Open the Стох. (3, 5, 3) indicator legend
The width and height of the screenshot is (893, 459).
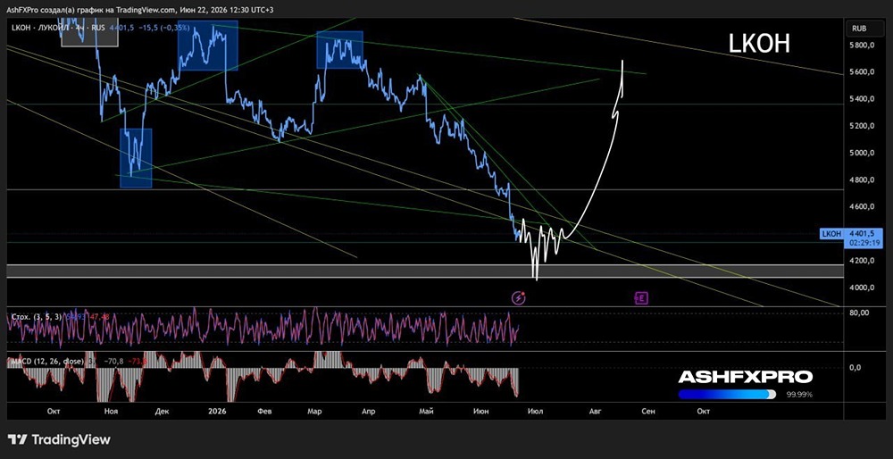pos(35,317)
